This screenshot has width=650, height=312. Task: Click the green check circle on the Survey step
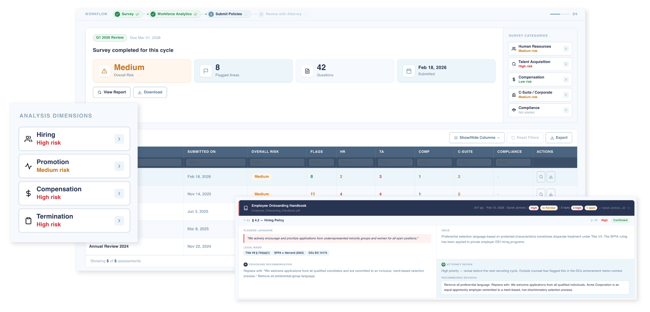[x=117, y=14]
